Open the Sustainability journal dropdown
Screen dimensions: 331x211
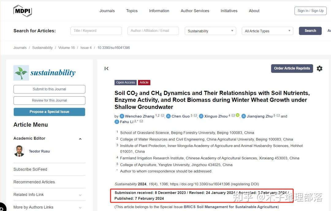210,31
